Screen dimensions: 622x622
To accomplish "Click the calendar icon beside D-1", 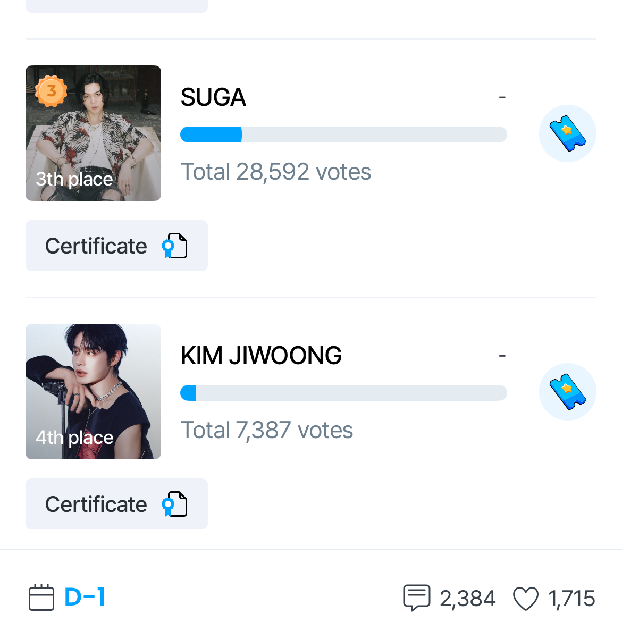I will pyautogui.click(x=41, y=598).
